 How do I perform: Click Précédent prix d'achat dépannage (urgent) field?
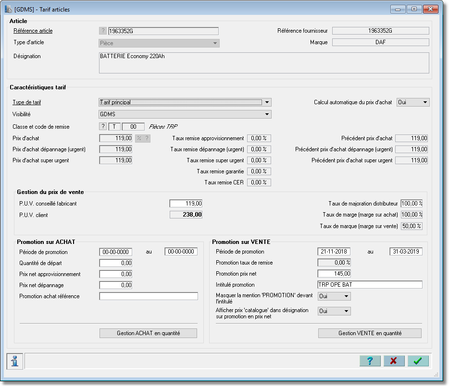pyautogui.click(x=412, y=149)
